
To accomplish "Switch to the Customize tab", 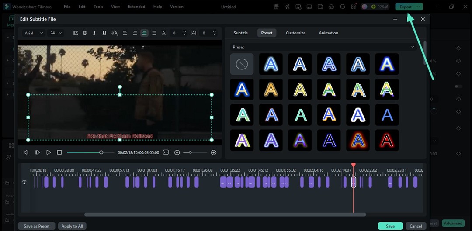I will tap(295, 33).
